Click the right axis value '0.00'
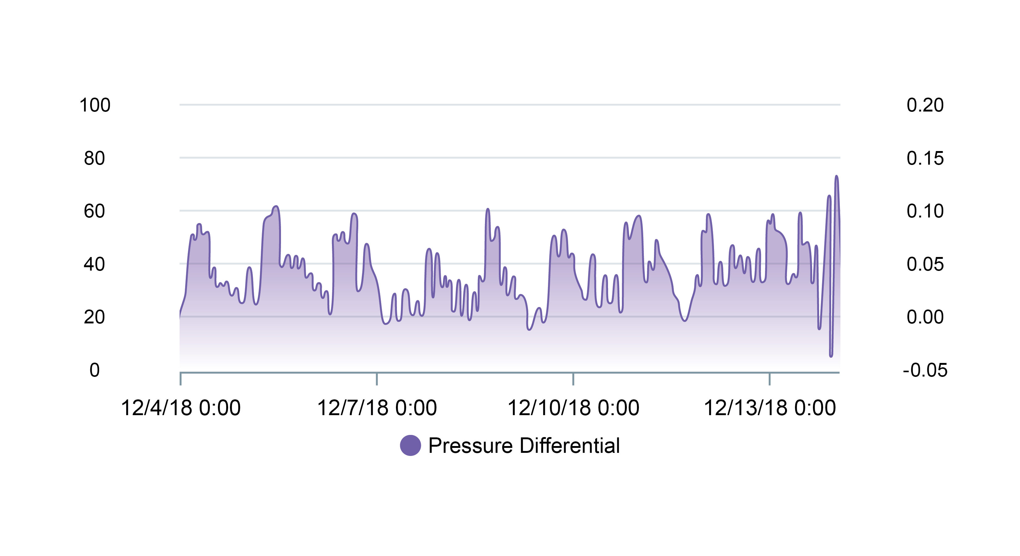 click(x=925, y=317)
